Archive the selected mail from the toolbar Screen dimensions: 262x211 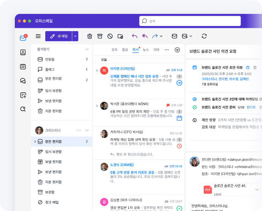click(x=100, y=36)
